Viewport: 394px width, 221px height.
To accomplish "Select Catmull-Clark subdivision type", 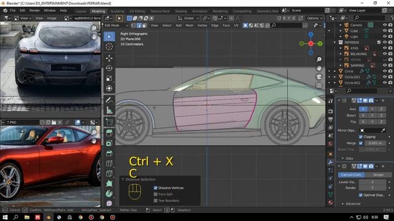I will [351, 174].
